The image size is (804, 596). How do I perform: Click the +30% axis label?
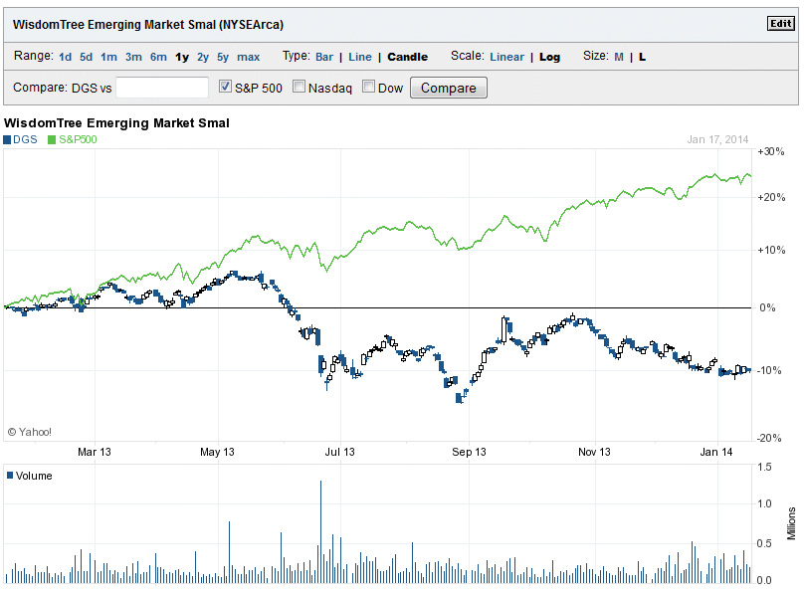coord(771,151)
